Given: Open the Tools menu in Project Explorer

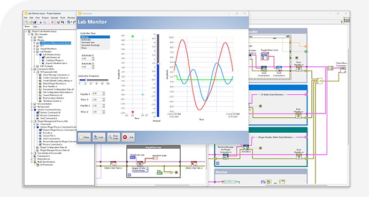Looking at the screenshot, I should click(x=63, y=18).
